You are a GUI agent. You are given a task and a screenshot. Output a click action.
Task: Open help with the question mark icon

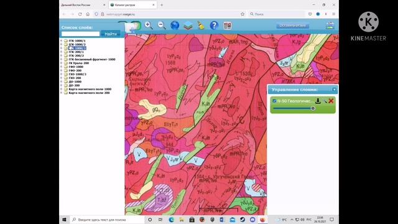[214, 26]
